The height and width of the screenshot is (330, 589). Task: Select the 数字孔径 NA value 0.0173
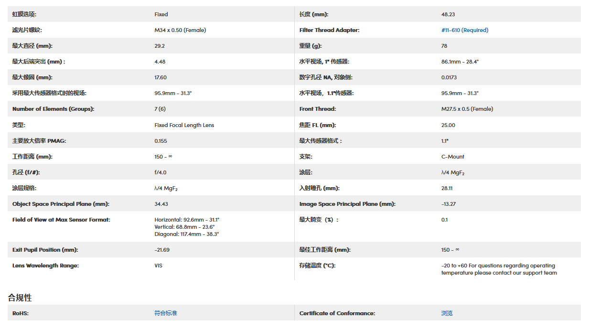(449, 77)
